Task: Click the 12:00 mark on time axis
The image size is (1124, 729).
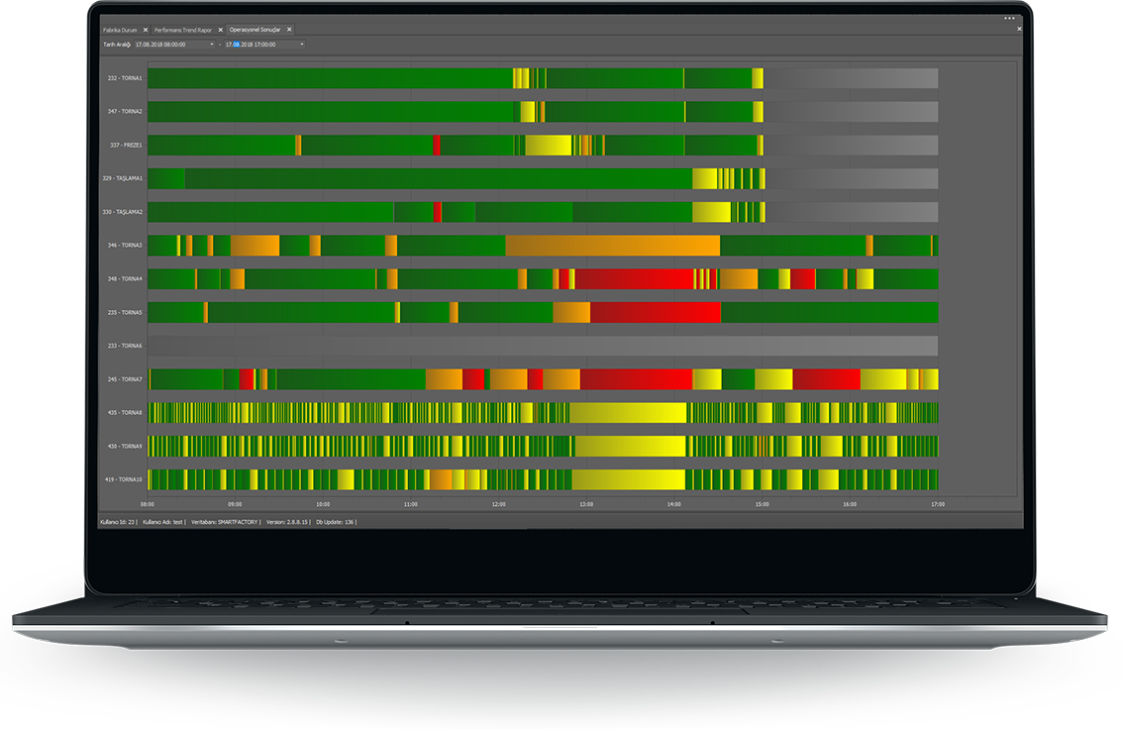Action: (498, 504)
